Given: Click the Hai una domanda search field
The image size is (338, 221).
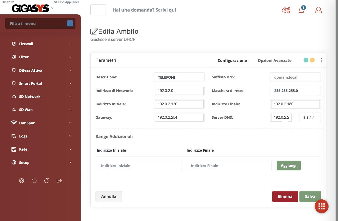Looking at the screenshot, I should click(144, 10).
